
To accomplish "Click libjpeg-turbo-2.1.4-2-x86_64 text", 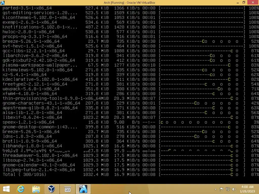I will click(x=39, y=170).
